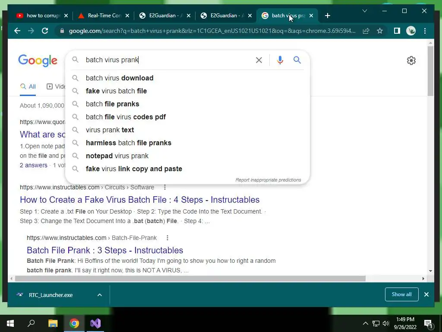Click into the Google search input field
The width and height of the screenshot is (442, 332).
168,60
